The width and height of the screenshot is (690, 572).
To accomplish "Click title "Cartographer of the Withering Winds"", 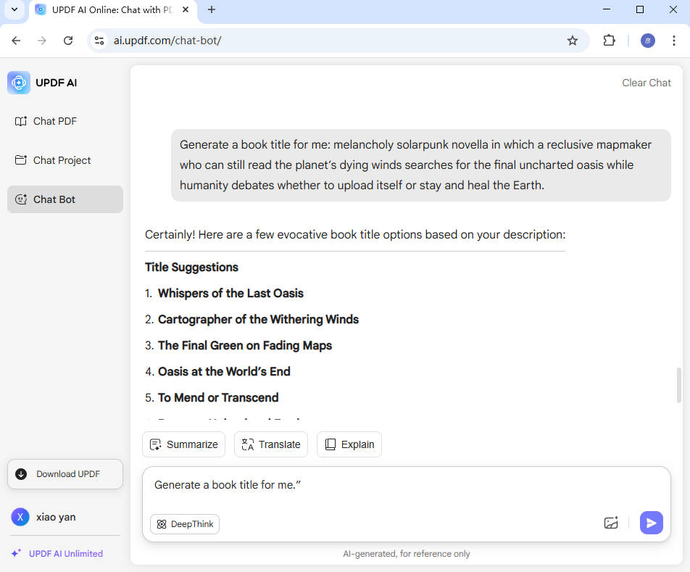I will 258,319.
